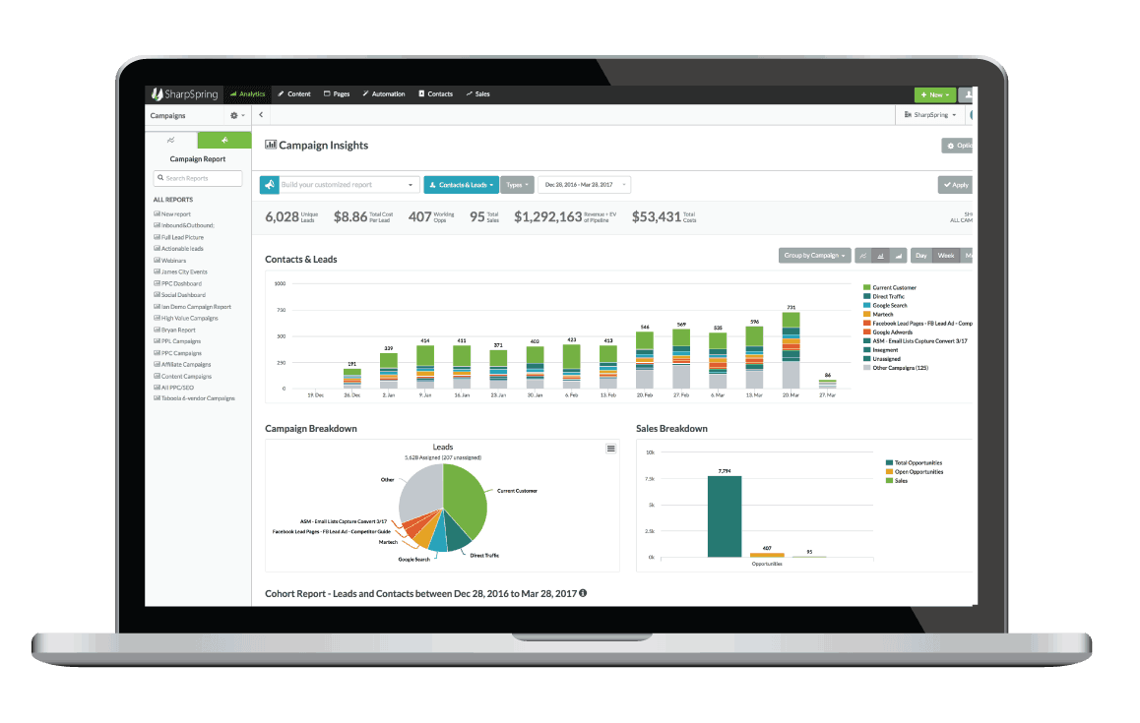Click the Apply button

point(954,184)
